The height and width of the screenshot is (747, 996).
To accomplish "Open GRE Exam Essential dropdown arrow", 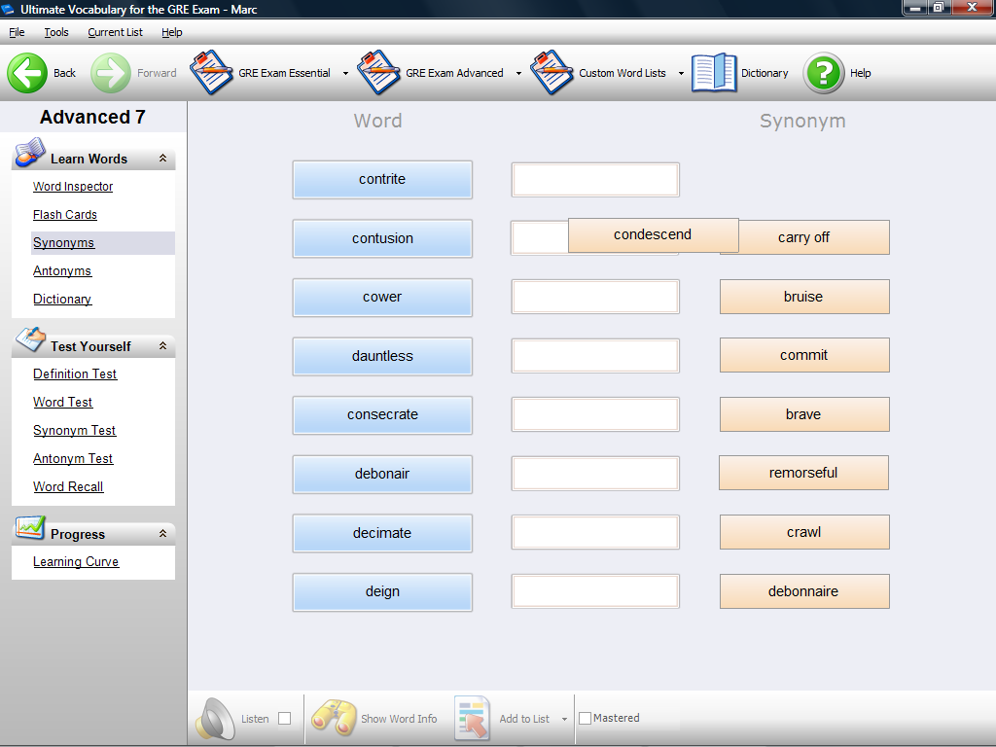I will point(345,74).
